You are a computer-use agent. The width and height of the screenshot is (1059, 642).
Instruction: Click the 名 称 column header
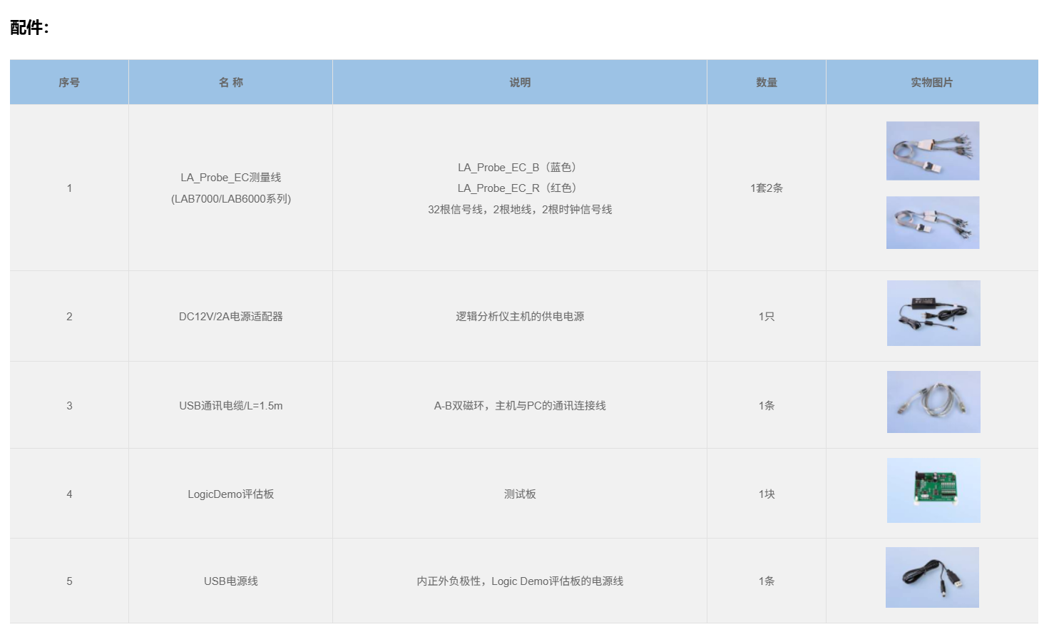pyautogui.click(x=231, y=82)
